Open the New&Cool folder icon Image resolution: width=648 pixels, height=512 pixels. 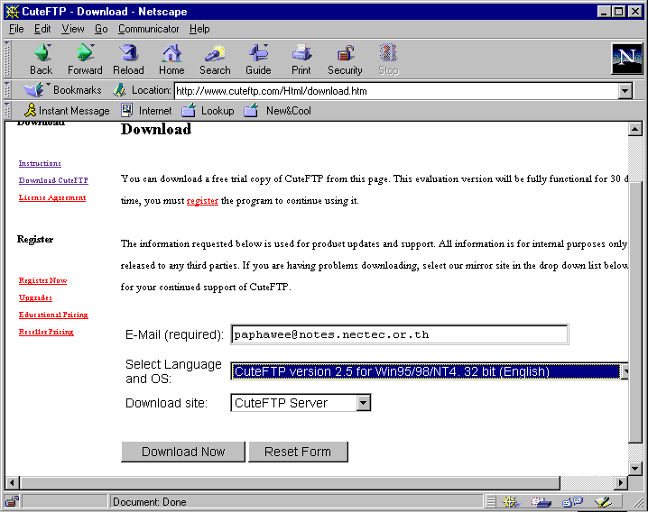[251, 110]
